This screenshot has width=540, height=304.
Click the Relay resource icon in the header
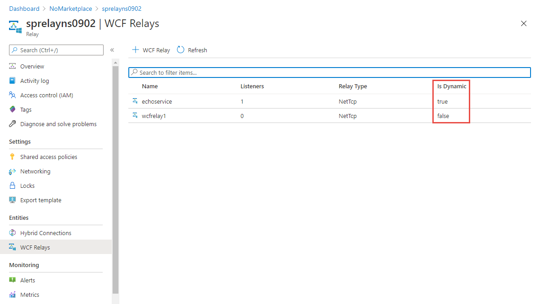(x=15, y=27)
